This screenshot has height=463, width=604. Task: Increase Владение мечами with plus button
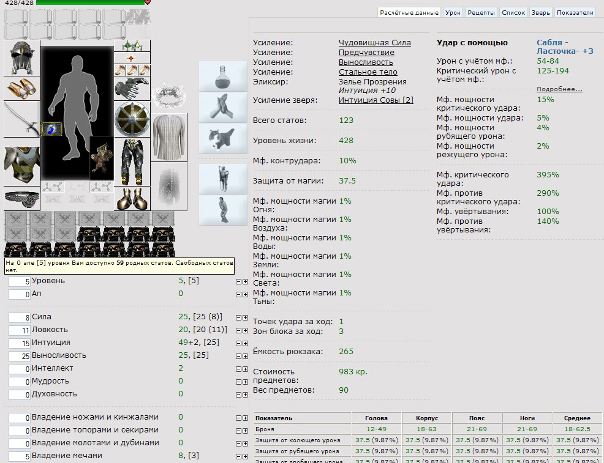point(245,456)
